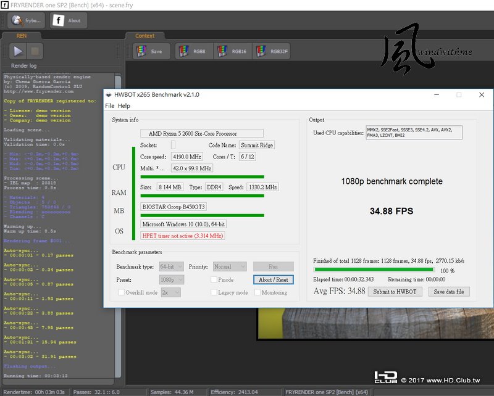This screenshot has width=494, height=396.
Task: Toggle the Overkill mode checkbox
Action: (121, 292)
